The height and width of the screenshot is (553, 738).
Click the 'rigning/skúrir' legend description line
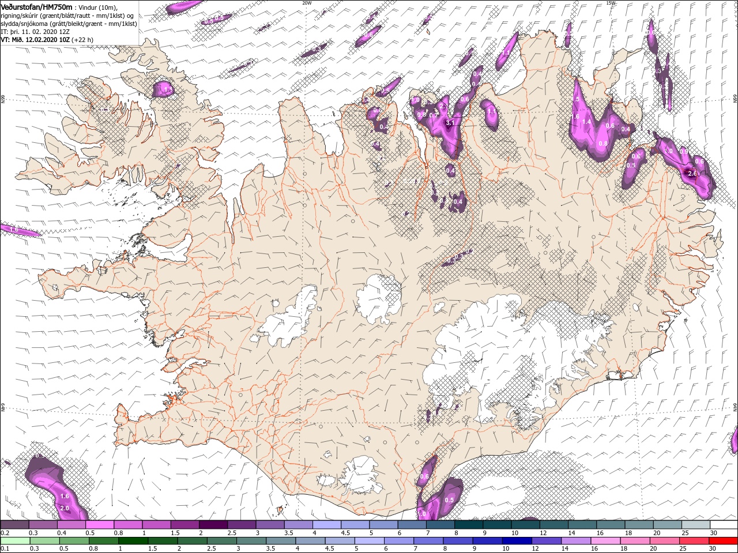[68, 16]
